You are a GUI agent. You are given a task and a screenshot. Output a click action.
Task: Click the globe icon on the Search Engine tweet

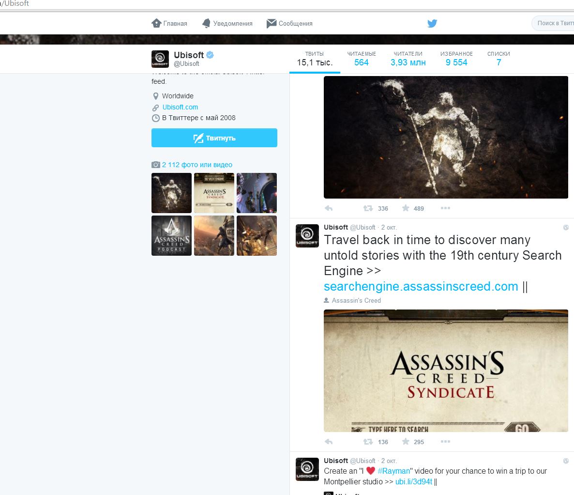coord(566,228)
